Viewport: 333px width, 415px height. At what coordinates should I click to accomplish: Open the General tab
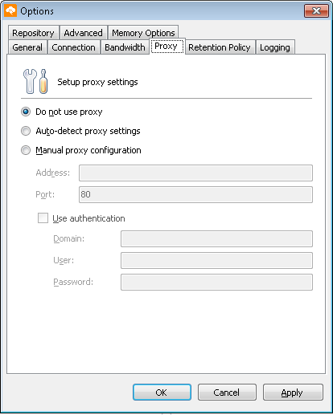coord(27,47)
